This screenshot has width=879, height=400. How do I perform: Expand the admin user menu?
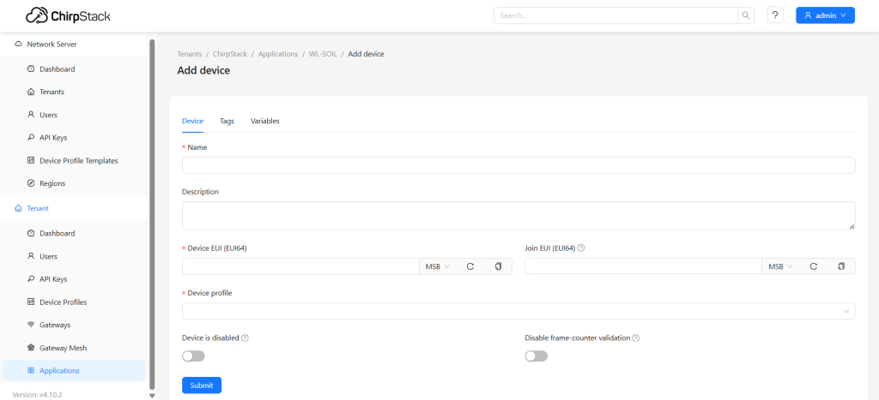click(824, 15)
